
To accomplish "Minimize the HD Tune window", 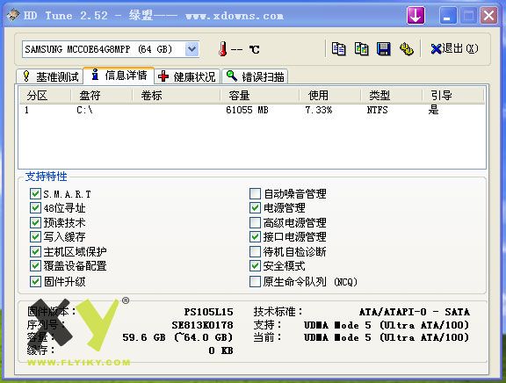I will [x=448, y=15].
